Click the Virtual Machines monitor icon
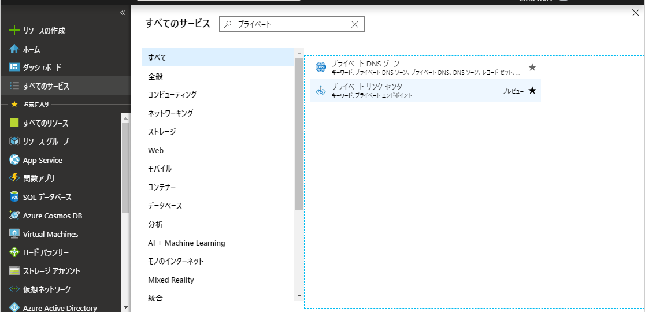 (x=14, y=234)
